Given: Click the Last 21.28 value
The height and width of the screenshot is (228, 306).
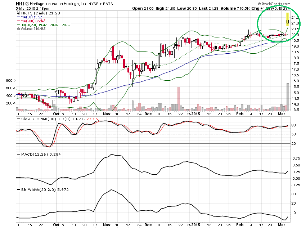Looking at the screenshot, I should 208,8.
